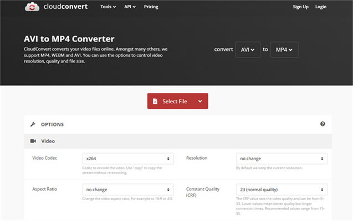Open the AVI source format dropdown
Screen dimensions: 353x221
point(248,50)
